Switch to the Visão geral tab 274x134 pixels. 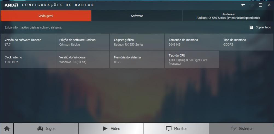point(46,16)
